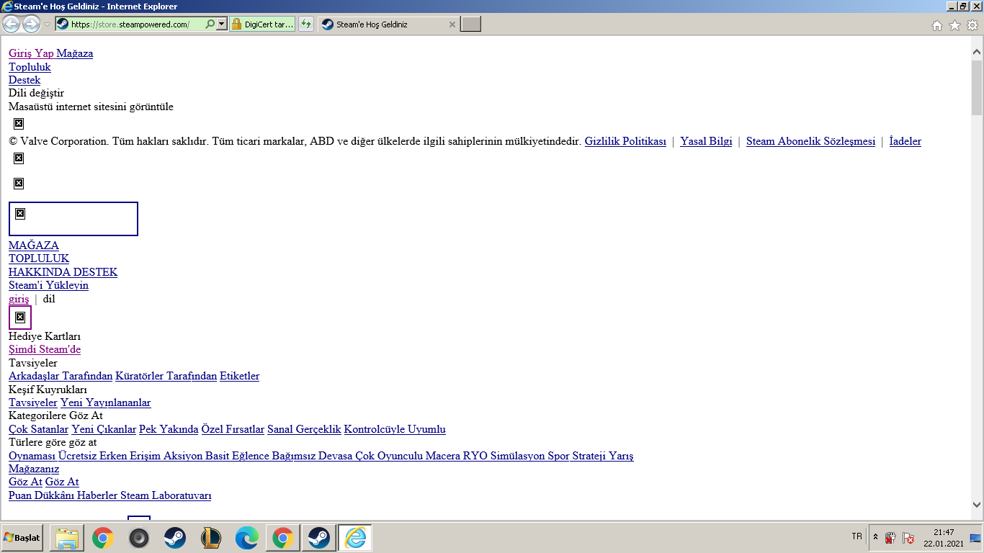Open the DigiCert security lock report
The width and height of the screenshot is (984, 553).
[262, 24]
